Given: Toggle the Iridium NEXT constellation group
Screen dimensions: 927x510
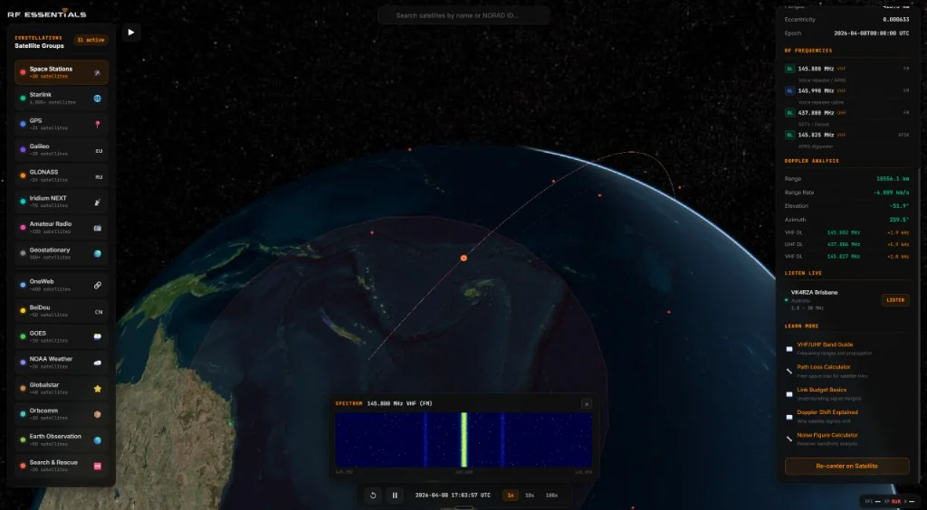Looking at the screenshot, I should pos(62,202).
